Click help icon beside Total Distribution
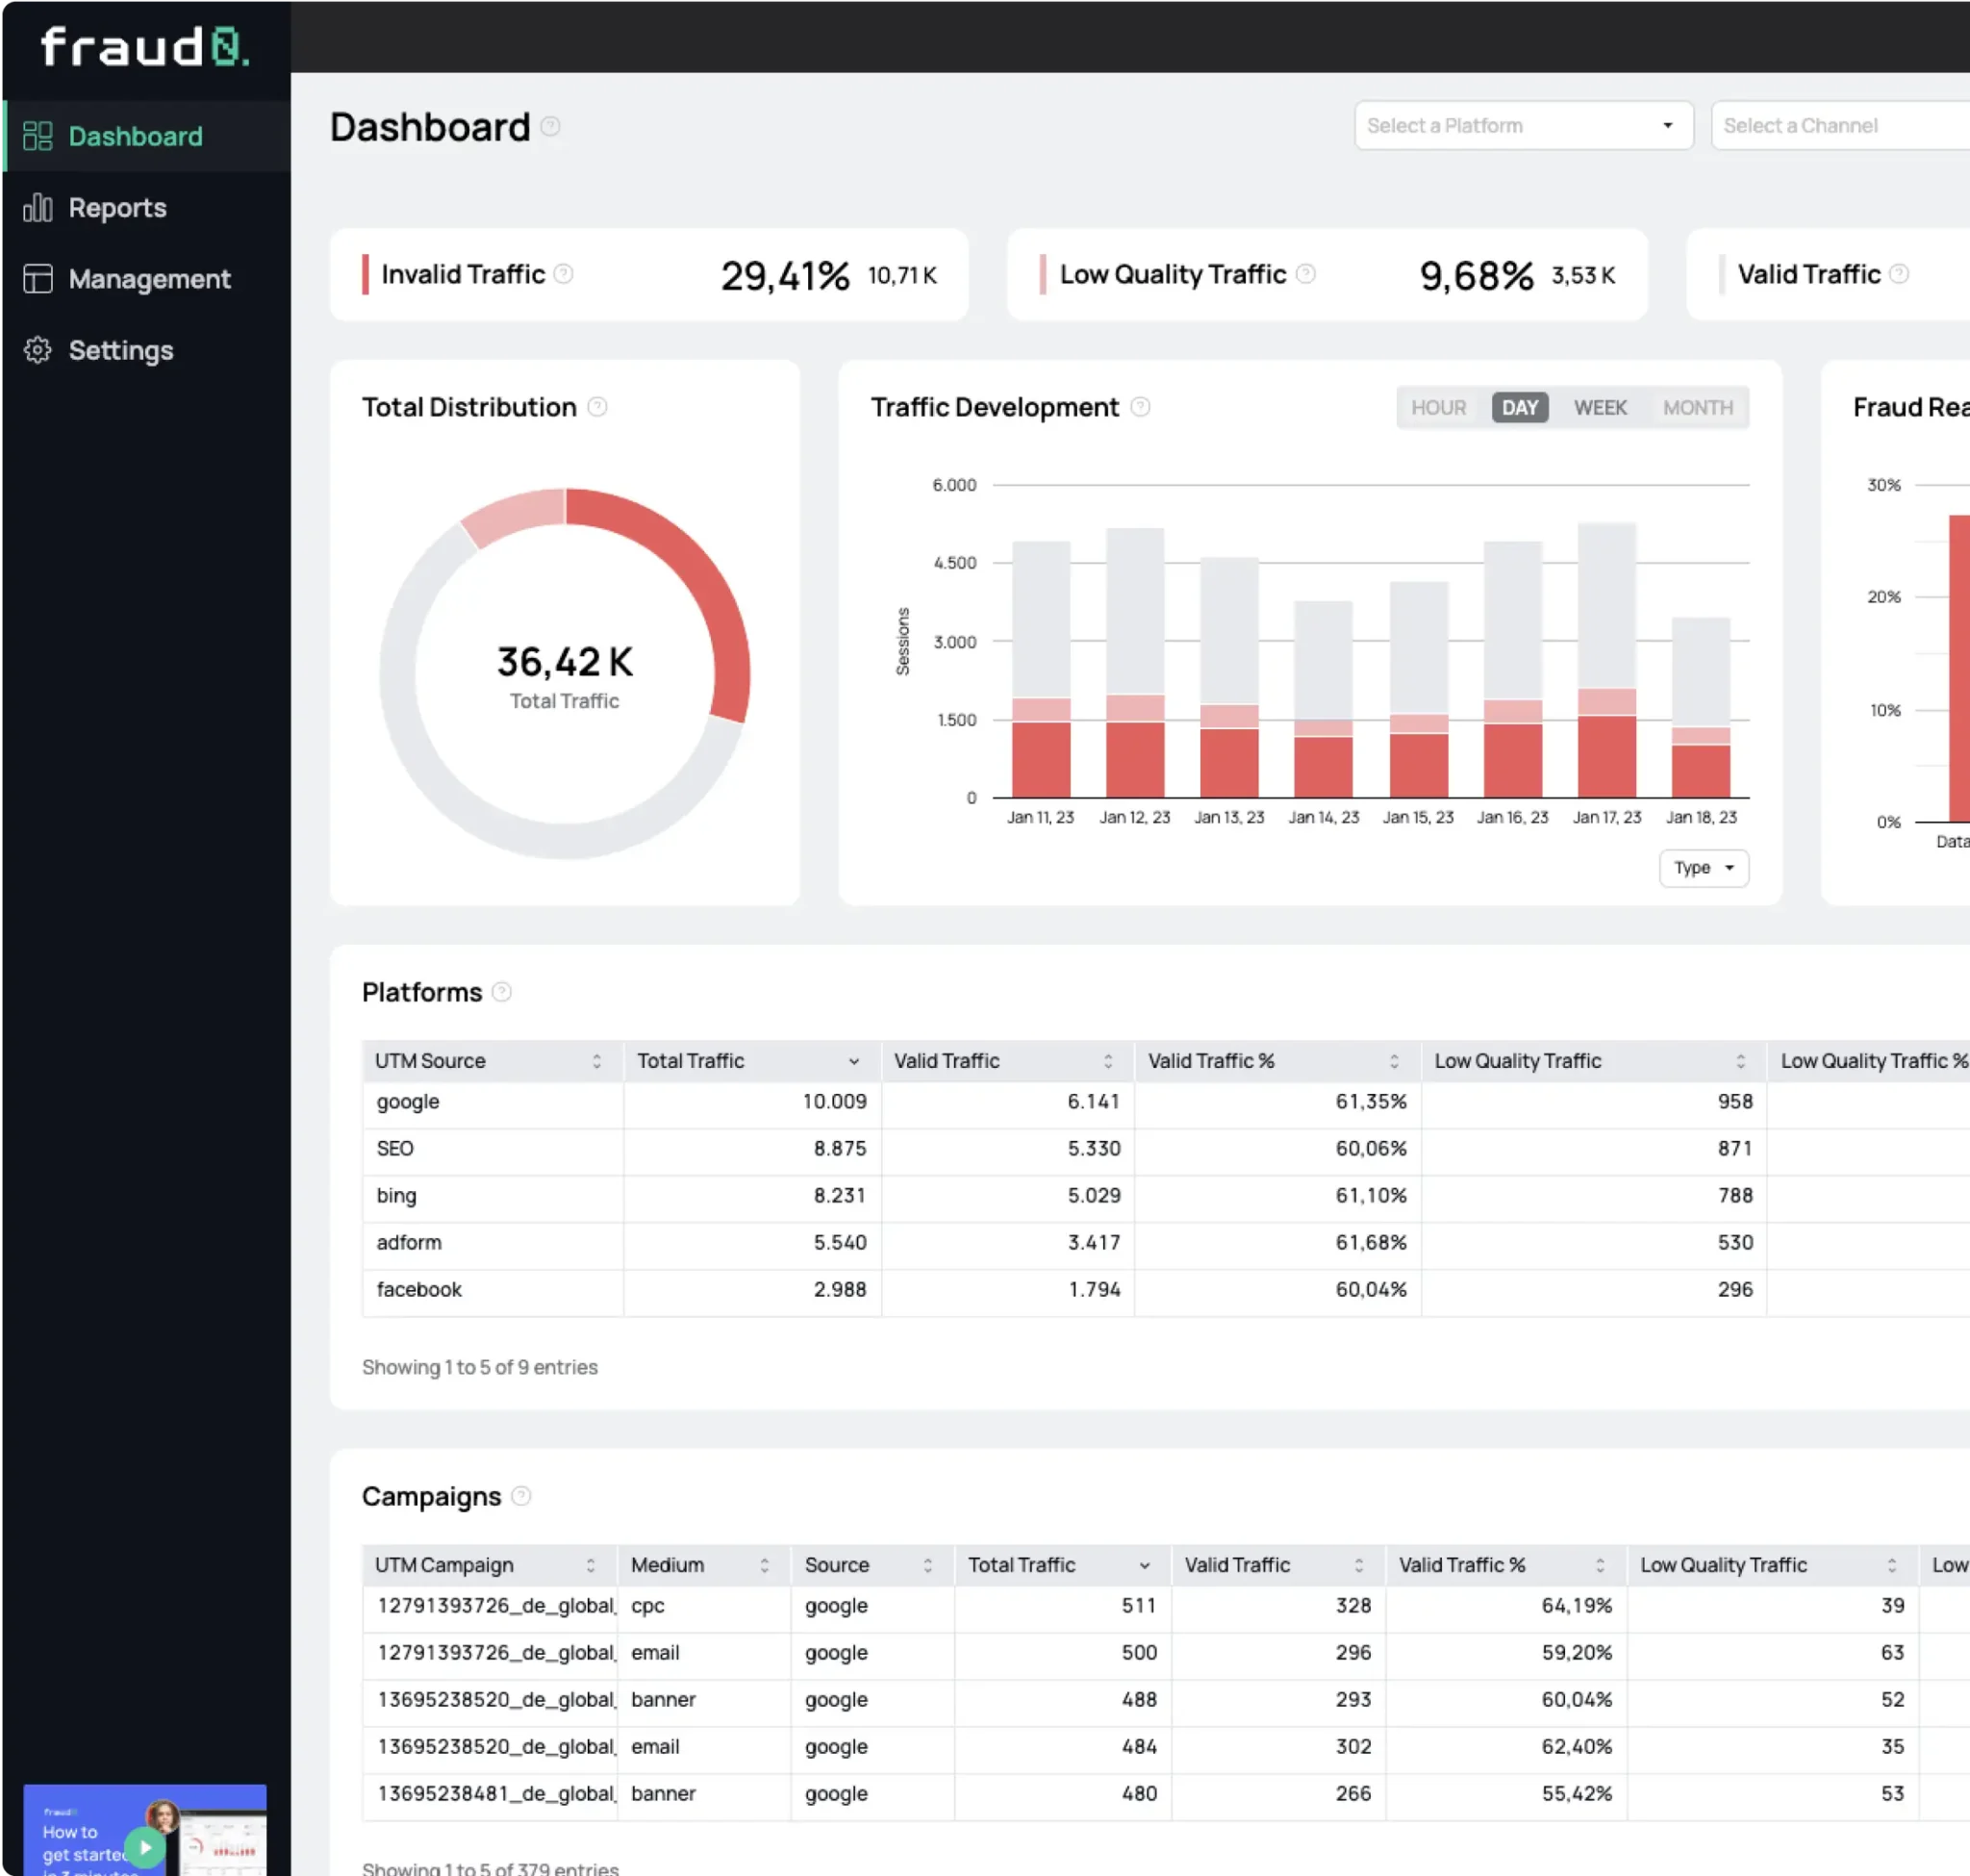The height and width of the screenshot is (1876, 1970). point(597,407)
